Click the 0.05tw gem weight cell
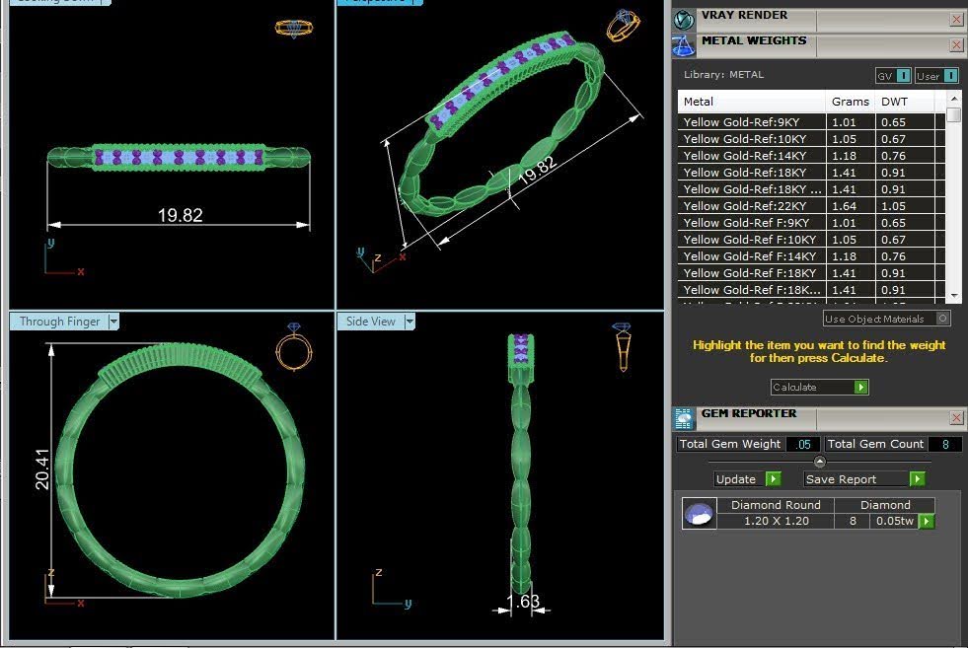This screenshot has height=648, width=968. (x=895, y=521)
